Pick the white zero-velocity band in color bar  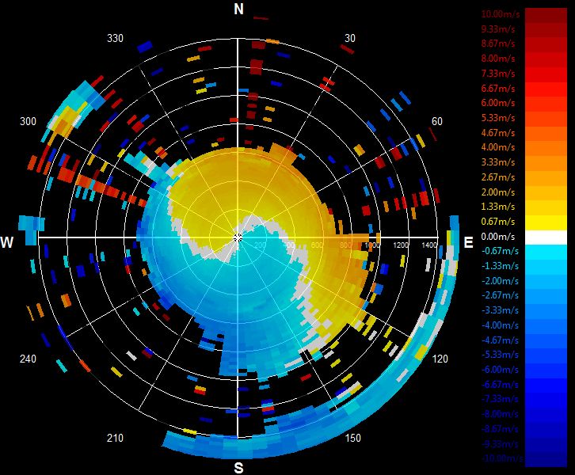click(546, 237)
